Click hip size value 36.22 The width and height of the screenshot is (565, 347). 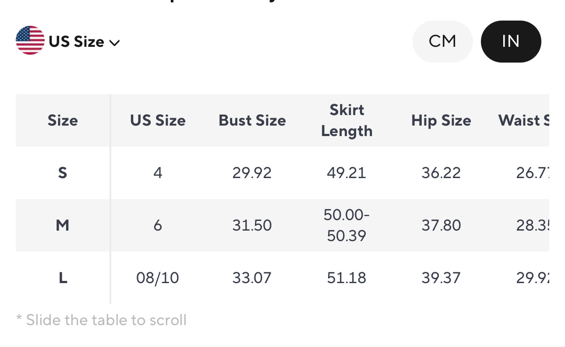441,173
